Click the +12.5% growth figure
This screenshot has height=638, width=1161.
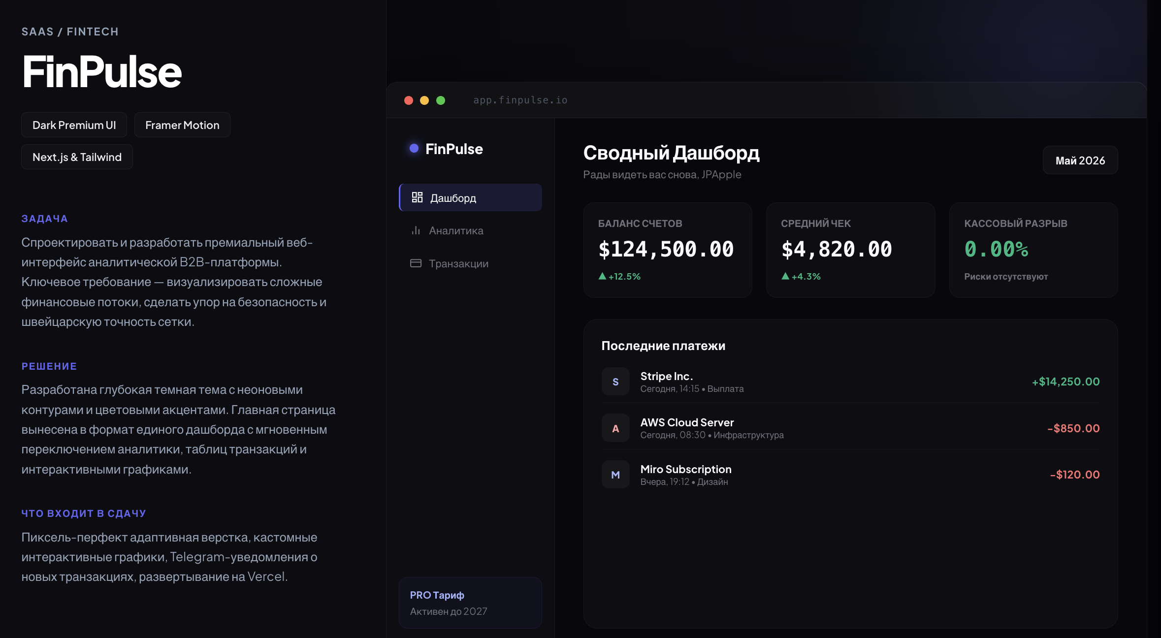(x=624, y=277)
